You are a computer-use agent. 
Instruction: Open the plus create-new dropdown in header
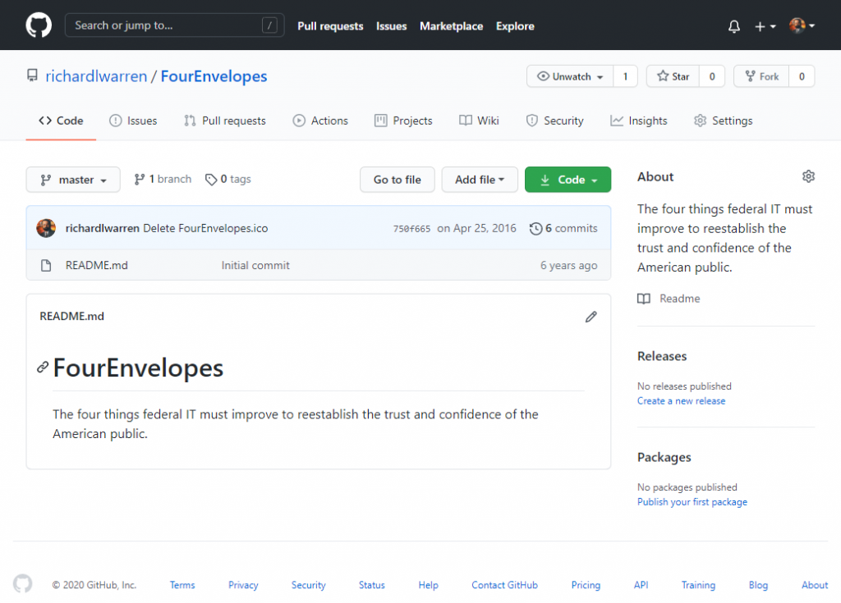(765, 26)
